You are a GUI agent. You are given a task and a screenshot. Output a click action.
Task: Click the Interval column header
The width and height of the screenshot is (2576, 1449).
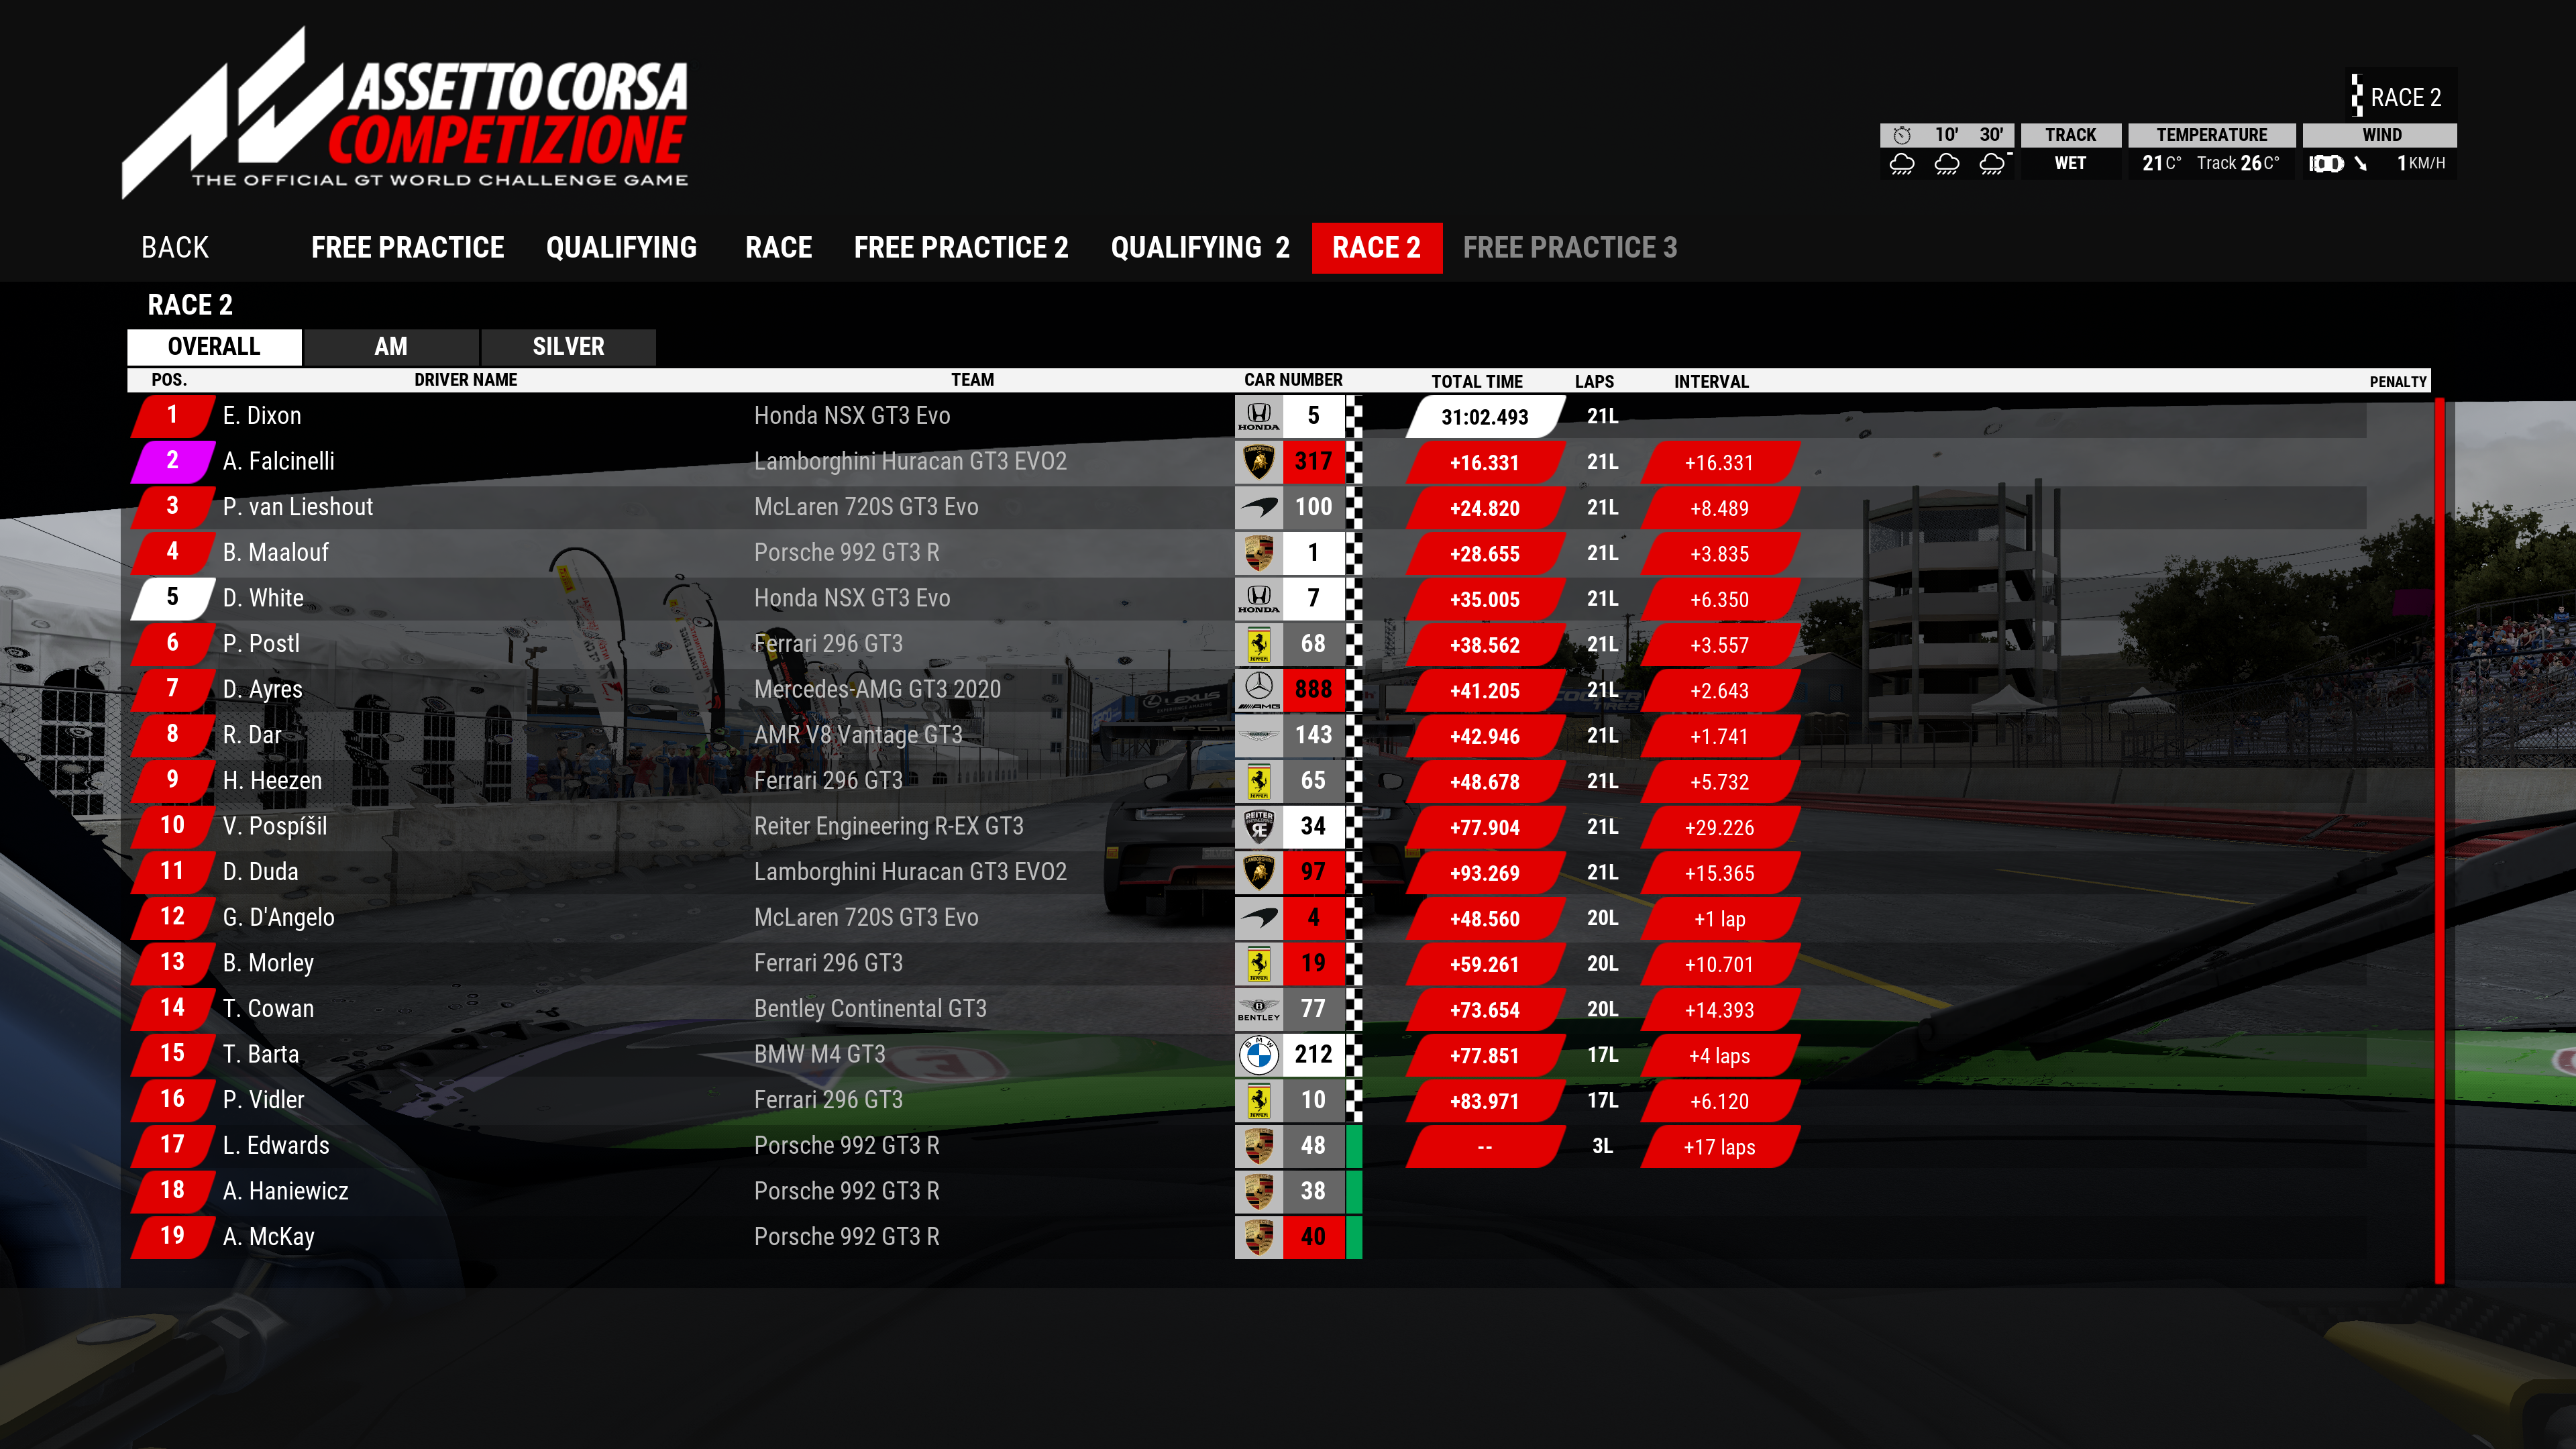coord(1711,381)
